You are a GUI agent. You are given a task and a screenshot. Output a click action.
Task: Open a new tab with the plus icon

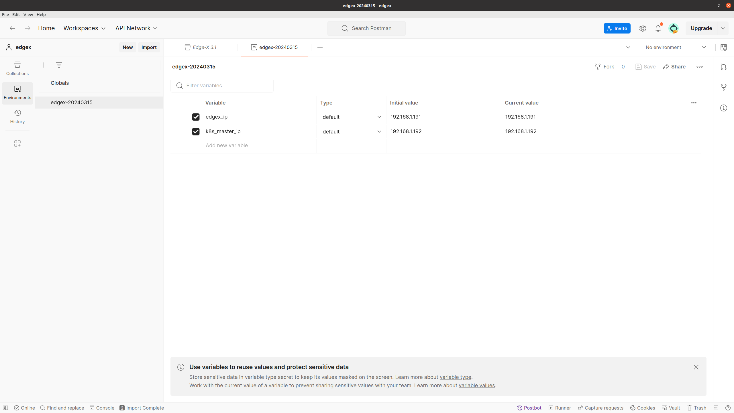click(x=320, y=47)
